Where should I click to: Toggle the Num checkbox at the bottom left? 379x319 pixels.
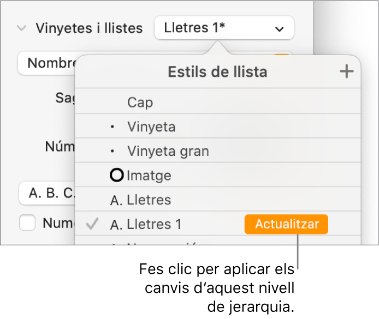tap(27, 222)
